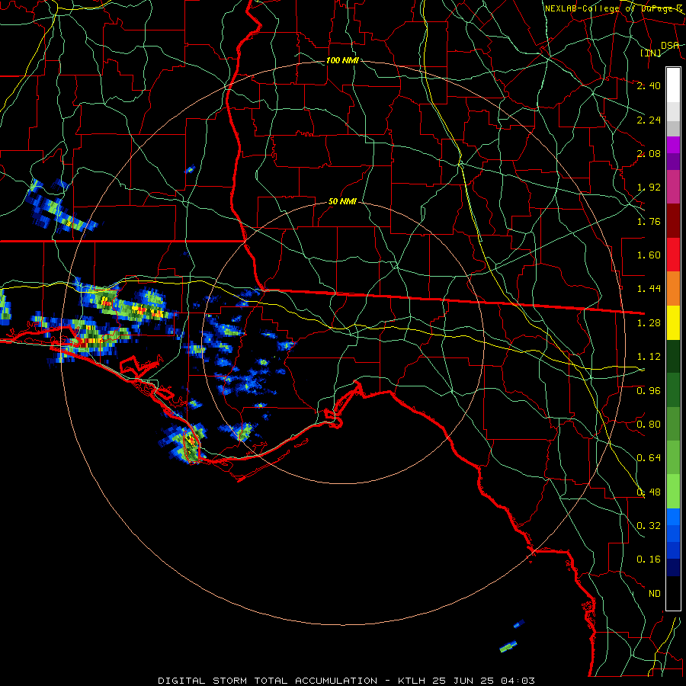
Task: Click the 1.76 legend value
Action: coord(649,221)
